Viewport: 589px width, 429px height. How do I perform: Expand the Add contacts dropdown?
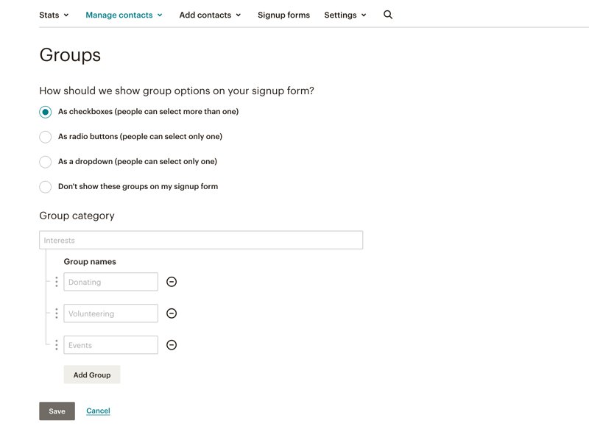tap(210, 15)
